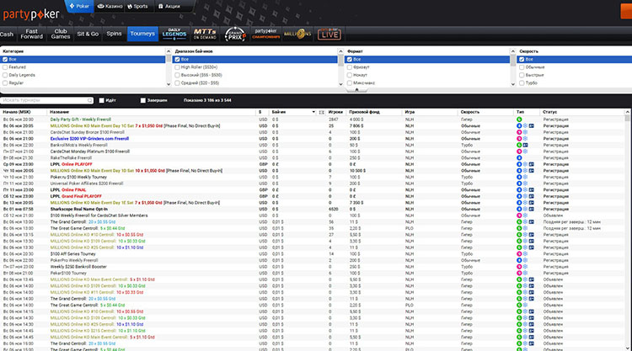Click green type icon for Daily Party Gift
Screen dimensions: 632x351
point(519,120)
